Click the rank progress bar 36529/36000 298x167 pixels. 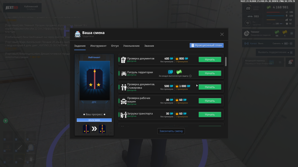pyautogui.click(x=94, y=120)
